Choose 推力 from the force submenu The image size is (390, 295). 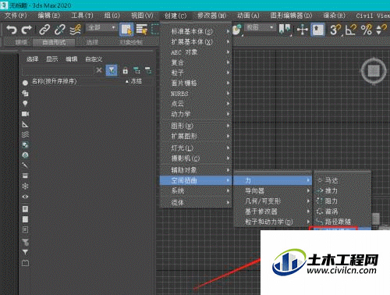click(342, 190)
